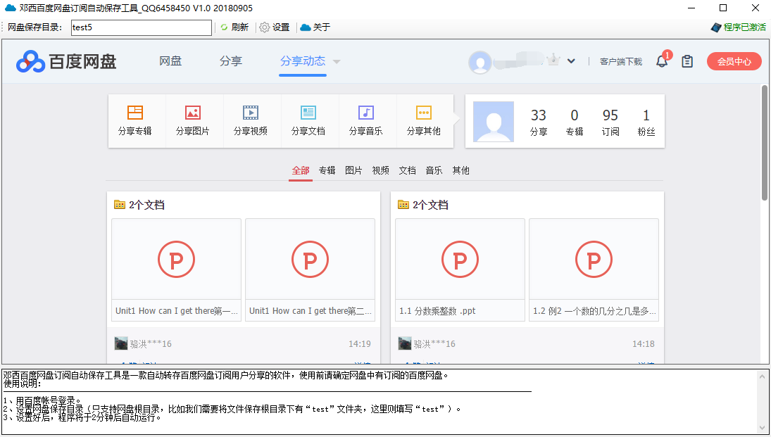Image resolution: width=771 pixels, height=437 pixels.
Task: Open the clipboard task list icon
Action: (687, 61)
